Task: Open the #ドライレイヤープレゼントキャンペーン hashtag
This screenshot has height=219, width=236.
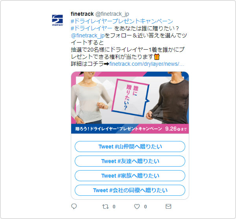Action: tap(122, 21)
